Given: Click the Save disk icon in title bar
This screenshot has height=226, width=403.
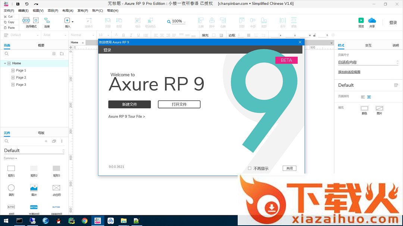Looking at the screenshot, I should click(x=18, y=4).
